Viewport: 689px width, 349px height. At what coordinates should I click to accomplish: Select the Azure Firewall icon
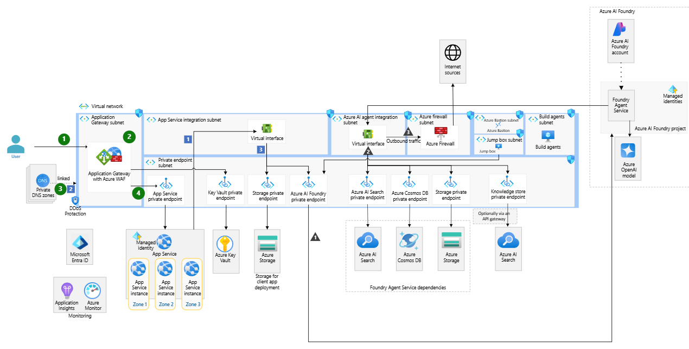point(440,132)
